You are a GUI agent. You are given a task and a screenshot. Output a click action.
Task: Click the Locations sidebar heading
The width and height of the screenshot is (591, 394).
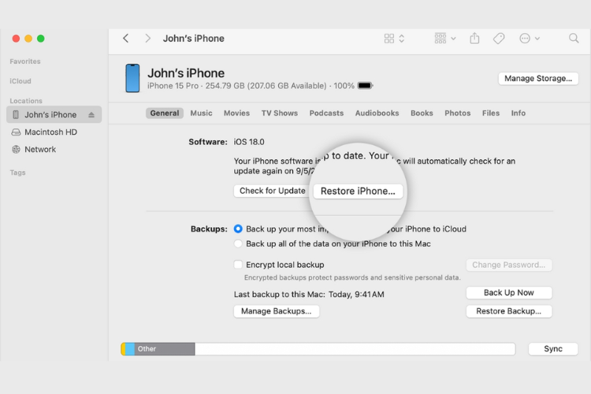[26, 101]
